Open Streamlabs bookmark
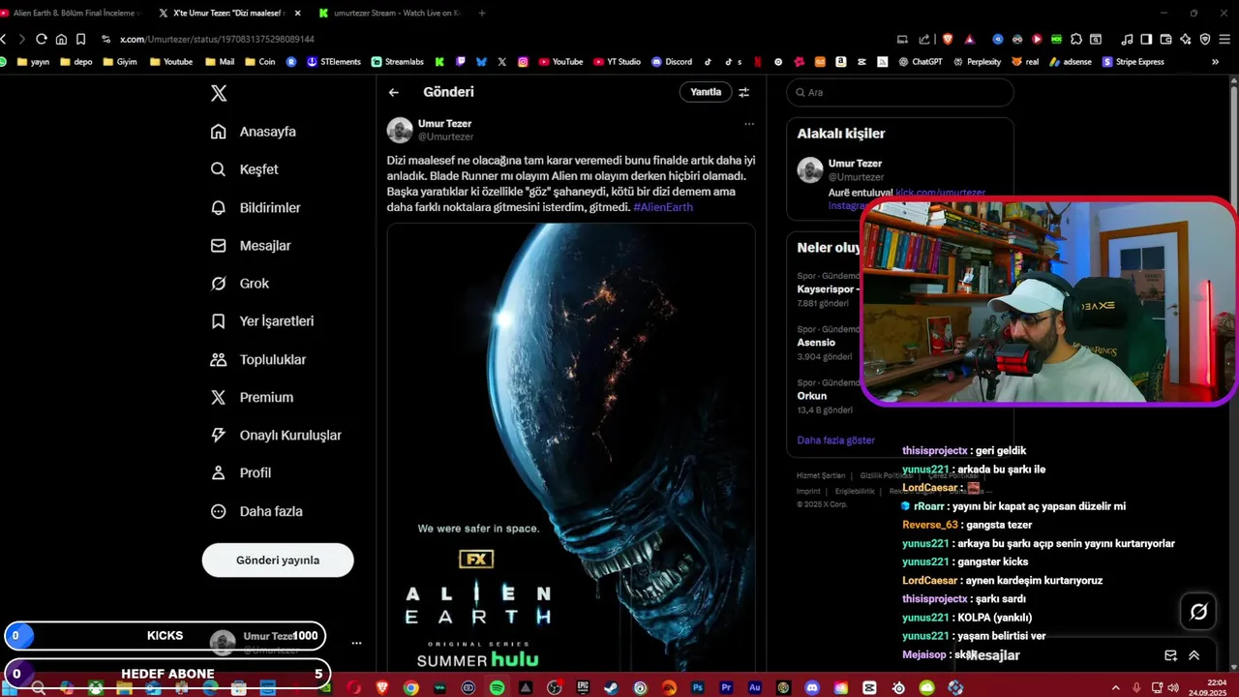1239x697 pixels. [398, 61]
